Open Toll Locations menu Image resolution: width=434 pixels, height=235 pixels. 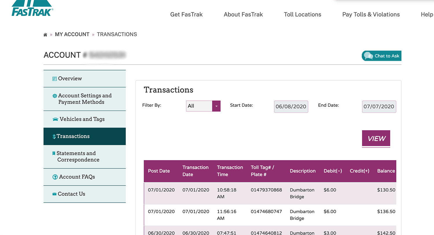tap(303, 14)
